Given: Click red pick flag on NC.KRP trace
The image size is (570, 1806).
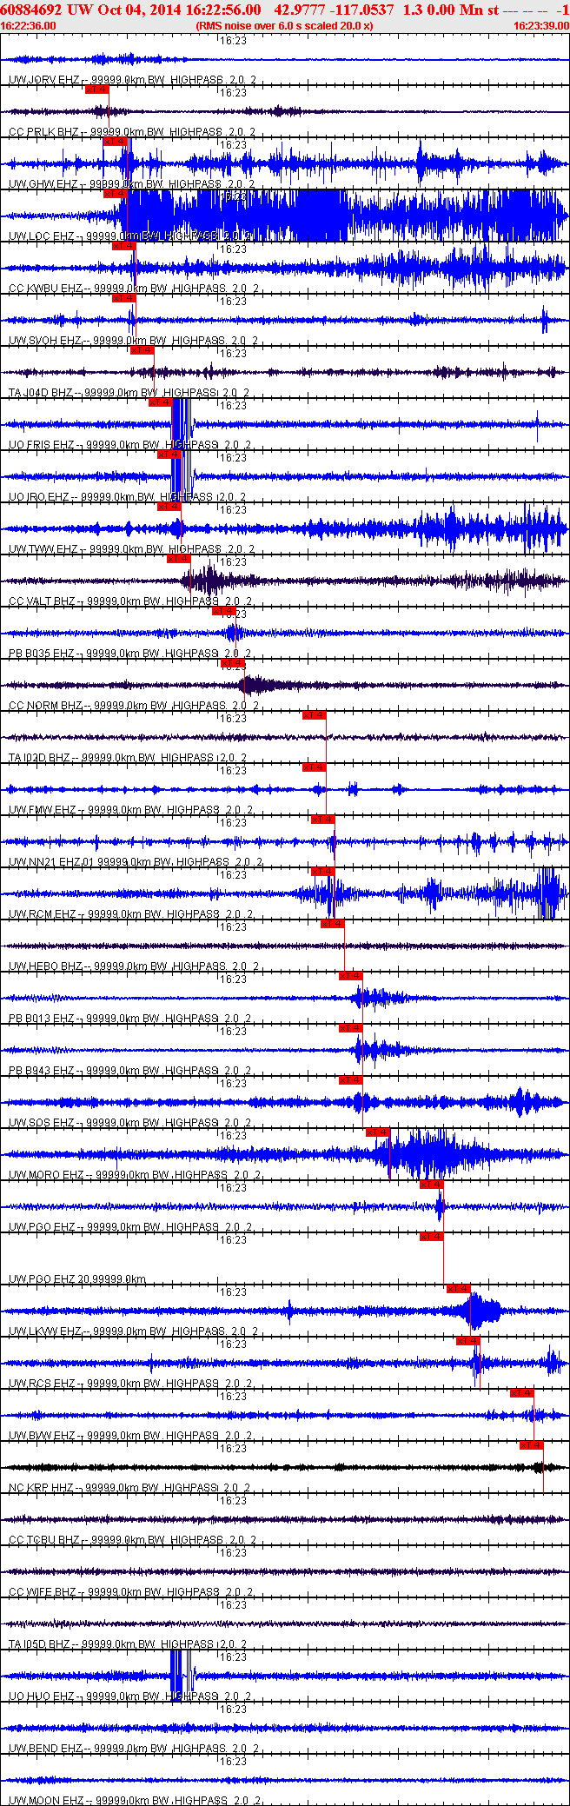Looking at the screenshot, I should click(x=531, y=1445).
